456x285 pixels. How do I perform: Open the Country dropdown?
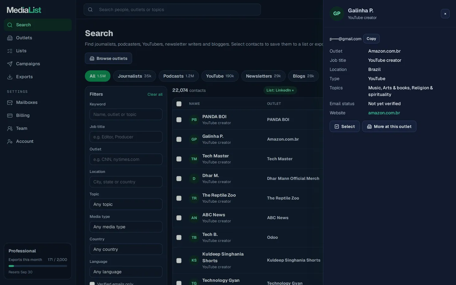click(126, 249)
